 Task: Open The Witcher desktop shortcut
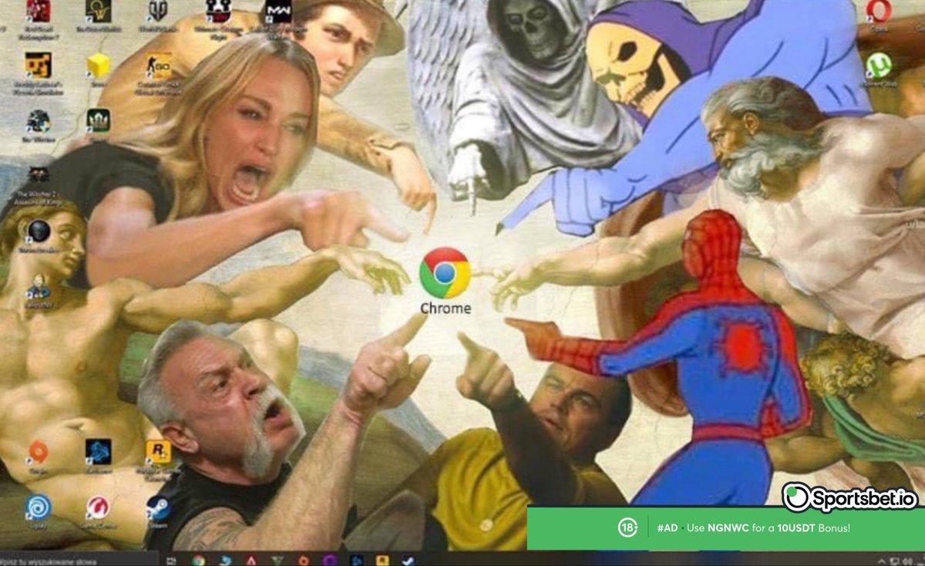(x=38, y=121)
